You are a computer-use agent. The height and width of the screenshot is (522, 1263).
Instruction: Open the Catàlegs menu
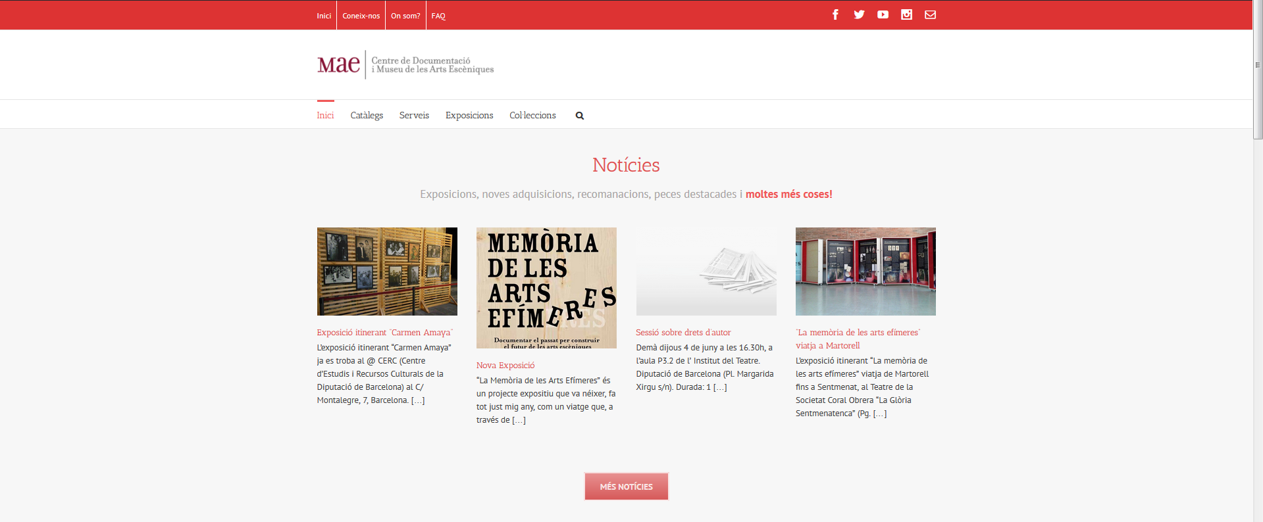367,115
